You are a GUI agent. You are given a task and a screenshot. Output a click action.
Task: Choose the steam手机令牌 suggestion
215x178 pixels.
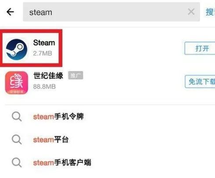click(x=58, y=117)
